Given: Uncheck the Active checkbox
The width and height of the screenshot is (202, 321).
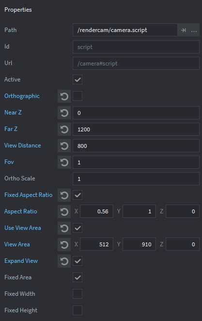Looking at the screenshot, I should [x=78, y=80].
